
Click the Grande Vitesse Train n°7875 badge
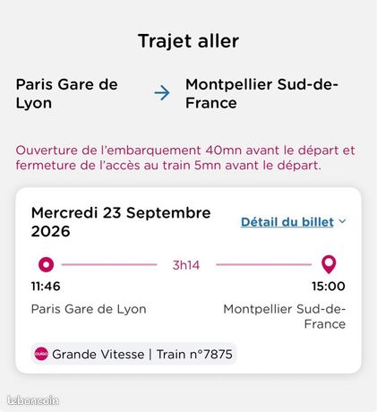point(133,354)
